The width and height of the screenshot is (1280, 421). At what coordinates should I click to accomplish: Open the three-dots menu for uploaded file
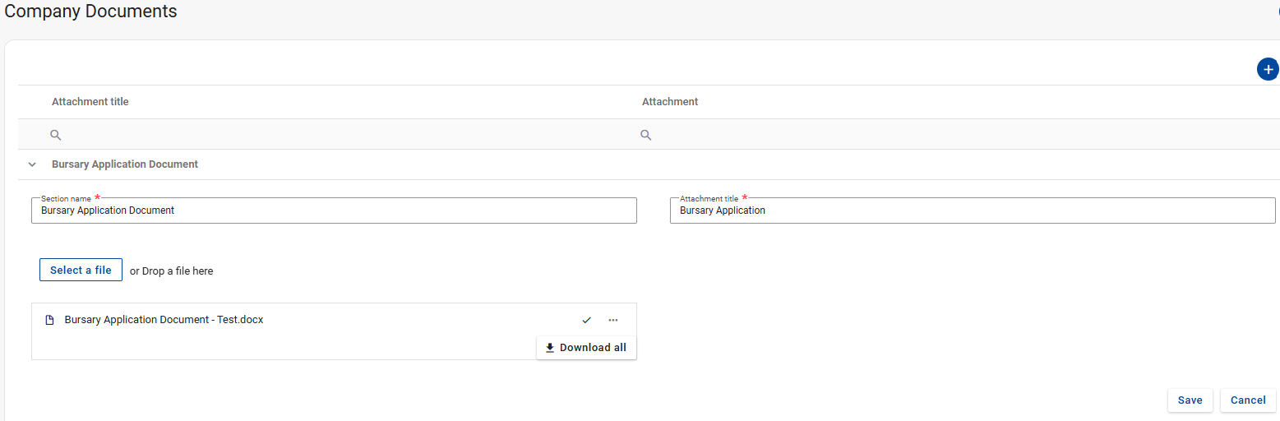tap(613, 320)
